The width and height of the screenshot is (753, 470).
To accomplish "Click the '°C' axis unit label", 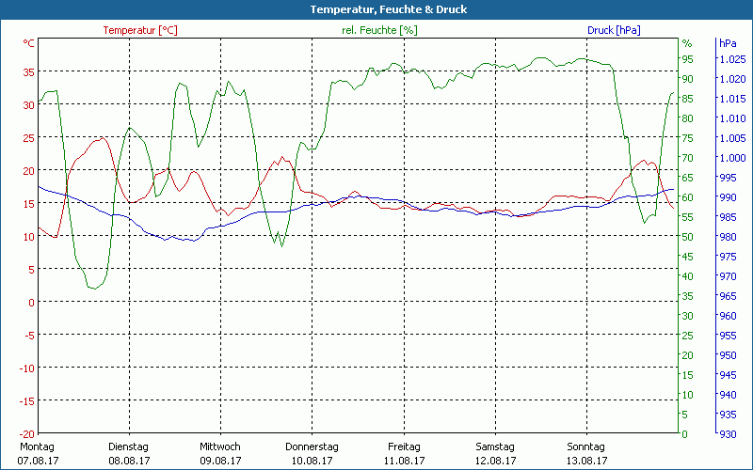I will pyautogui.click(x=29, y=43).
